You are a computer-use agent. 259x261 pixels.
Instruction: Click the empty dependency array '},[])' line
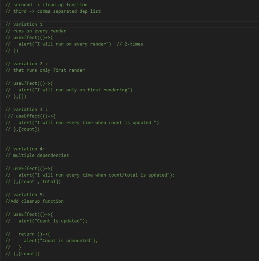click(x=16, y=96)
